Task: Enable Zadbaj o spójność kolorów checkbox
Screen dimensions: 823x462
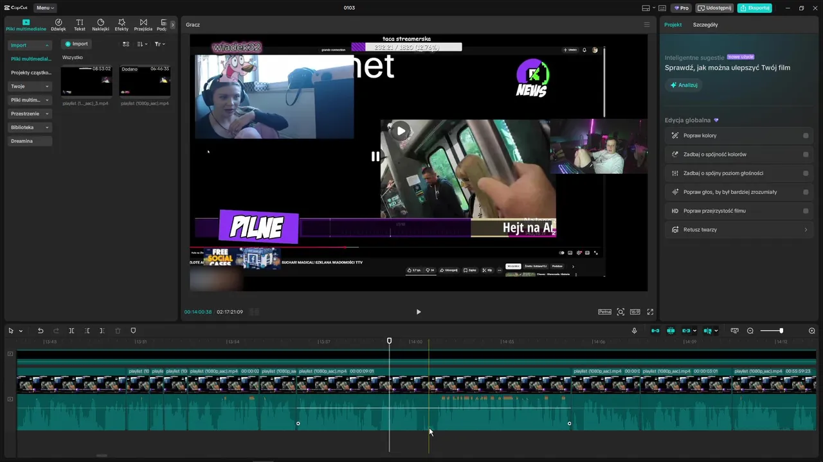Action: coord(806,154)
